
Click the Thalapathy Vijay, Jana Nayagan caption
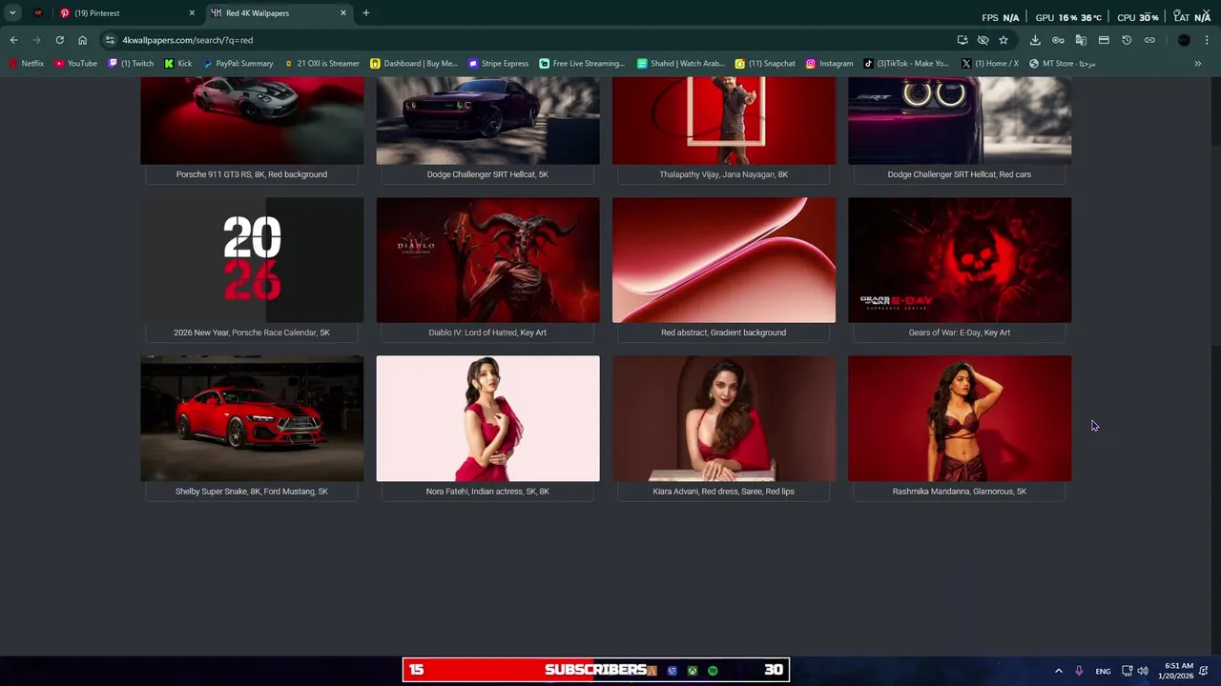pos(723,174)
